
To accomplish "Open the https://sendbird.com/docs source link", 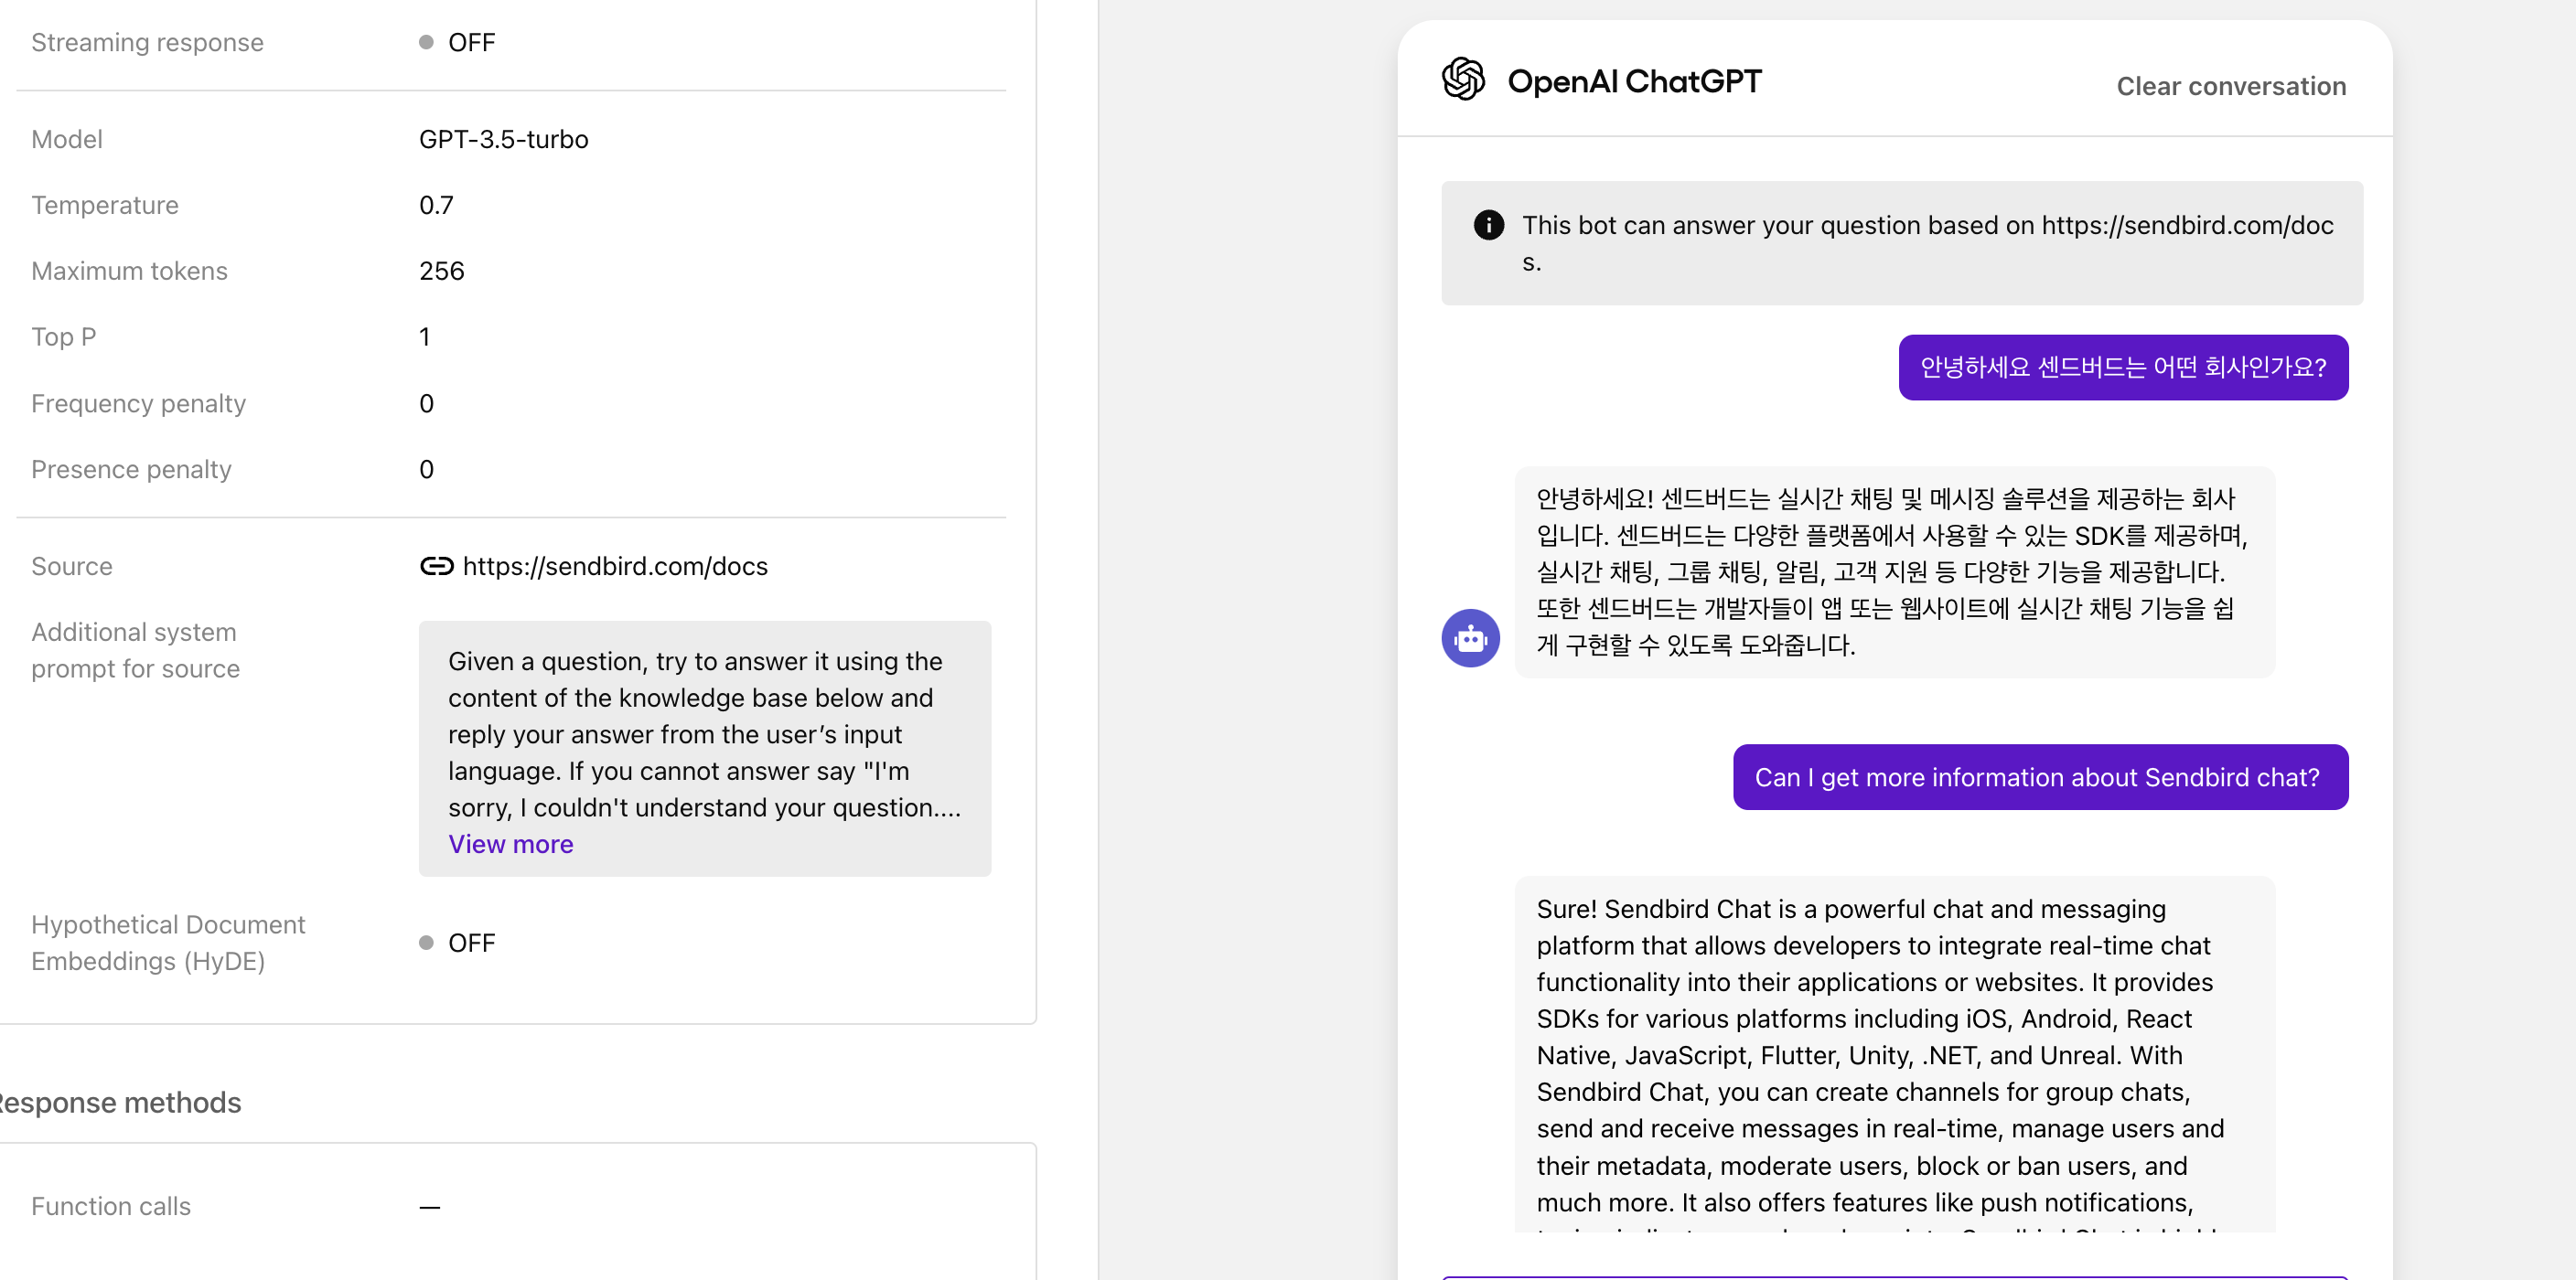I will (615, 567).
